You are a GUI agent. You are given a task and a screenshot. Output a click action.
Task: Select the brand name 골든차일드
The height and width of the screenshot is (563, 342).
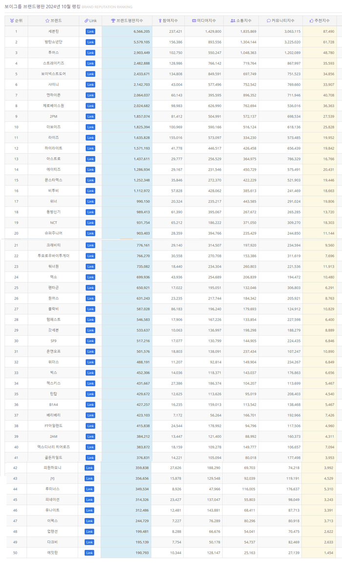(x=53, y=458)
